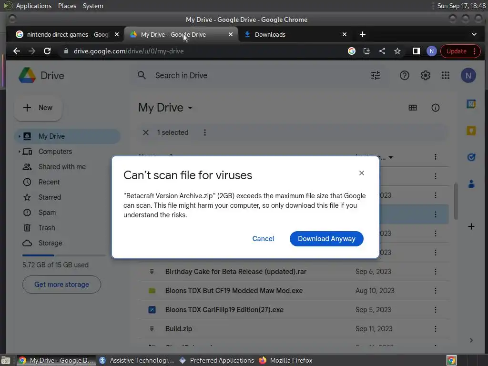The image size is (488, 366).
Task: Open Google Tasks side panel icon
Action: pos(471,157)
